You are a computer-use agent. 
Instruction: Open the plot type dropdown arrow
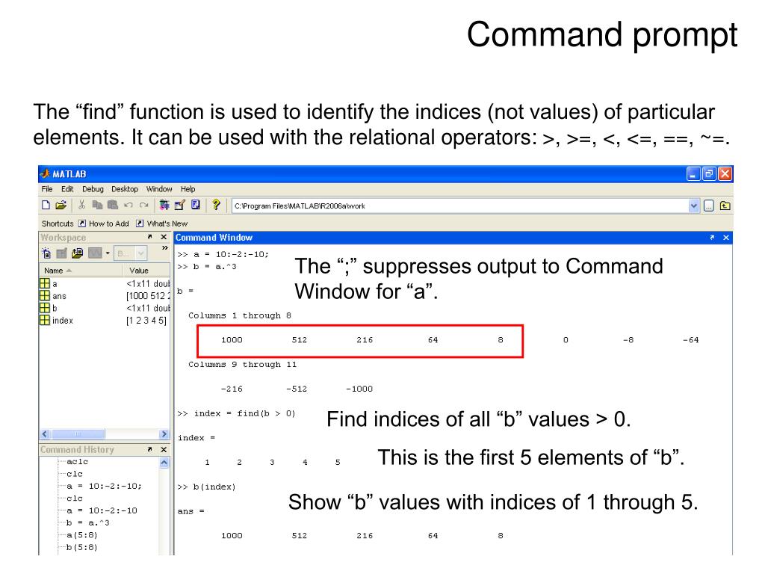tap(108, 253)
